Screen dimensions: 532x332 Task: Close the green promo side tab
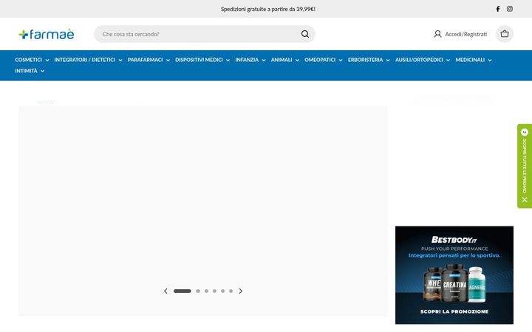tap(525, 199)
